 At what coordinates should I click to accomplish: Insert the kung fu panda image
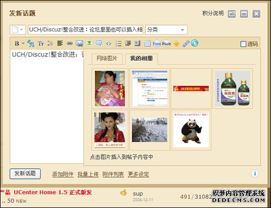[x=191, y=130]
